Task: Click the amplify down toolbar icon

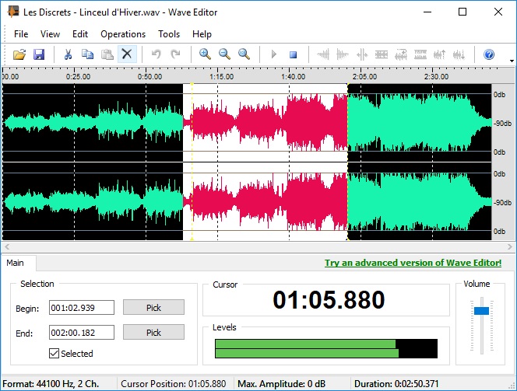Action: [x=459, y=54]
